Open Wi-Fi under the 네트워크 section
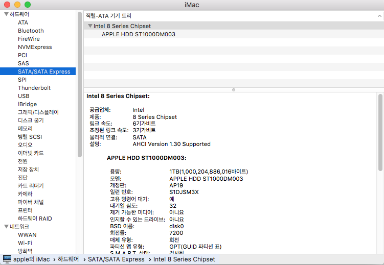Screen dimensions: 384x265 [25, 243]
